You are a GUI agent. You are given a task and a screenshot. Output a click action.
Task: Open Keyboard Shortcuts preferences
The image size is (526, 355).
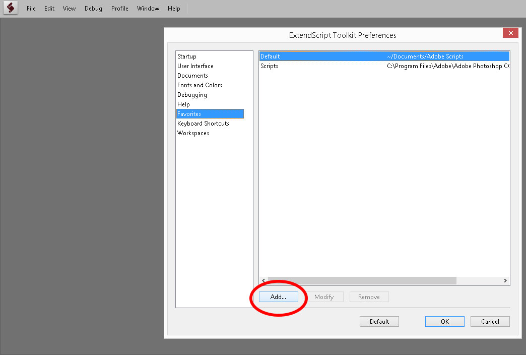(x=203, y=123)
